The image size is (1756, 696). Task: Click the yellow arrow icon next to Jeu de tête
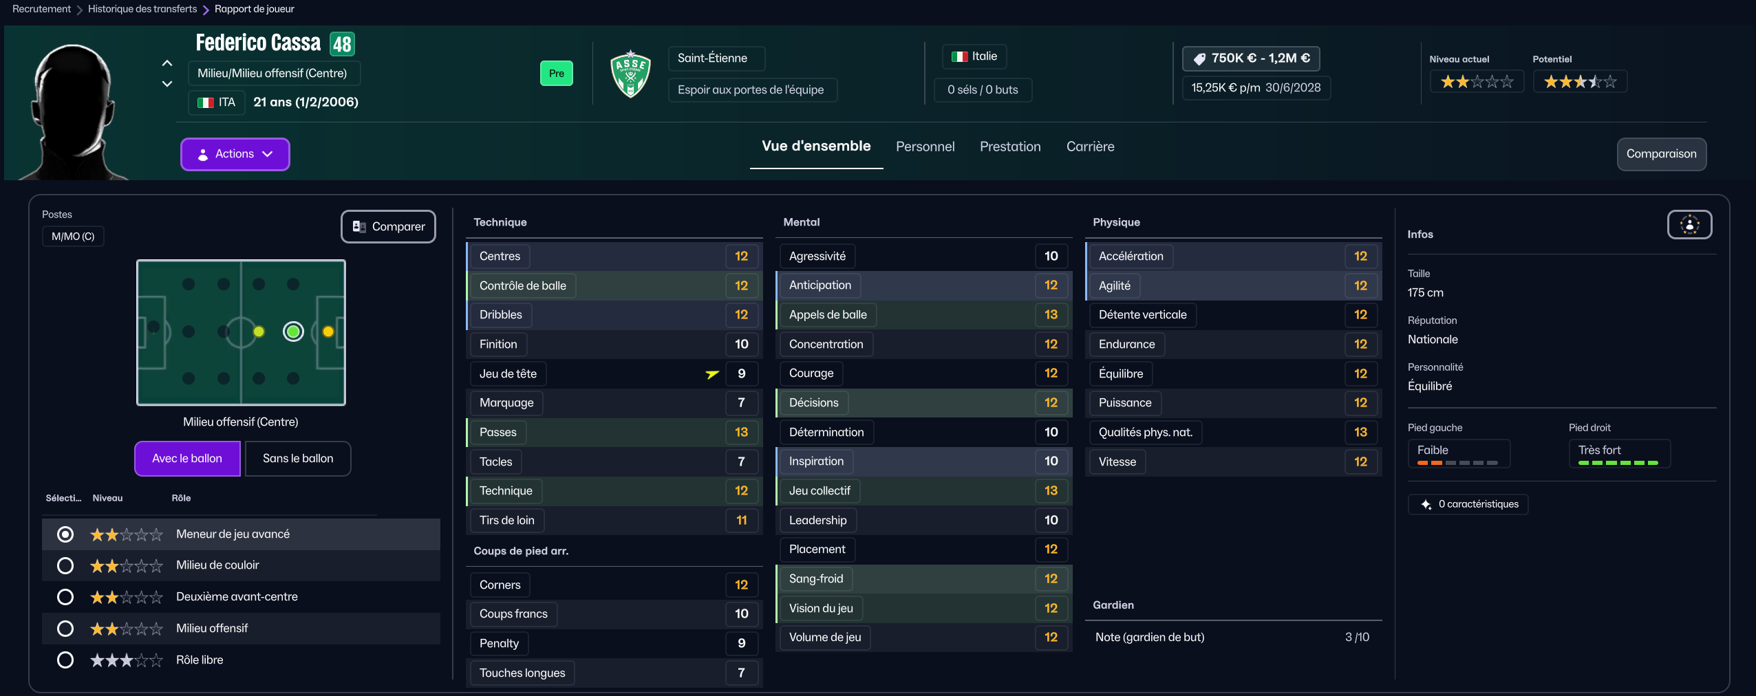click(712, 374)
